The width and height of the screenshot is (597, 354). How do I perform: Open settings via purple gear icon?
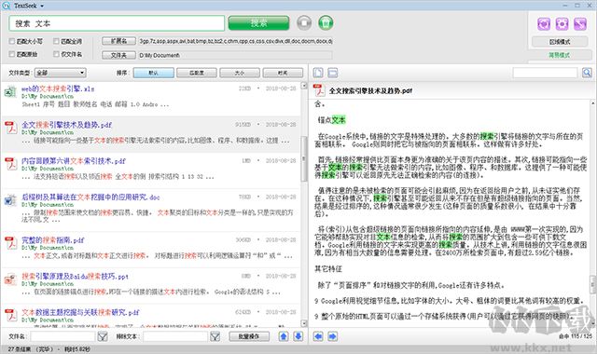(562, 24)
